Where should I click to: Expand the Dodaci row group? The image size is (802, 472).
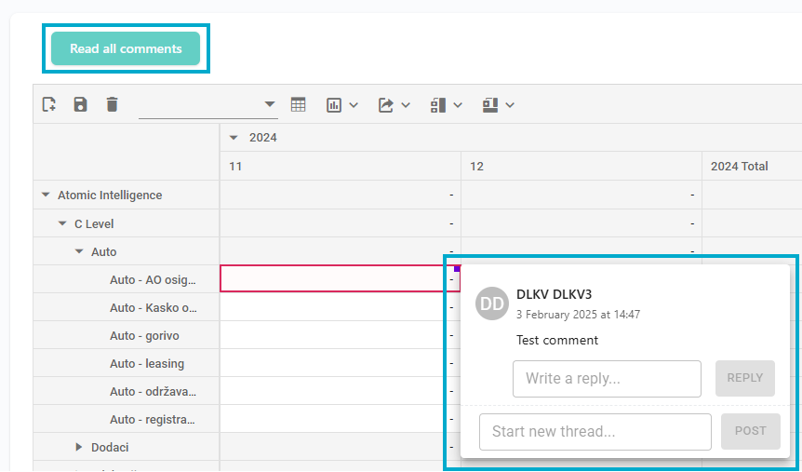click(x=79, y=448)
